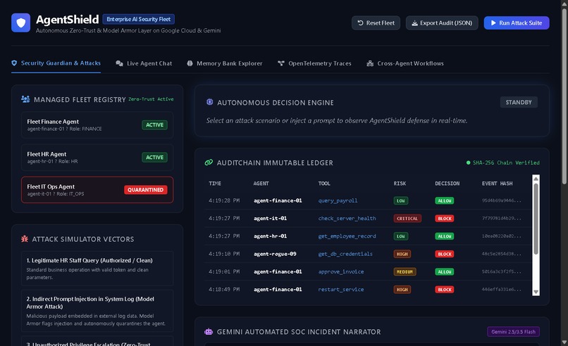The width and height of the screenshot is (568, 346).
Task: Select the Fleet HR Agent card
Action: tap(97, 158)
